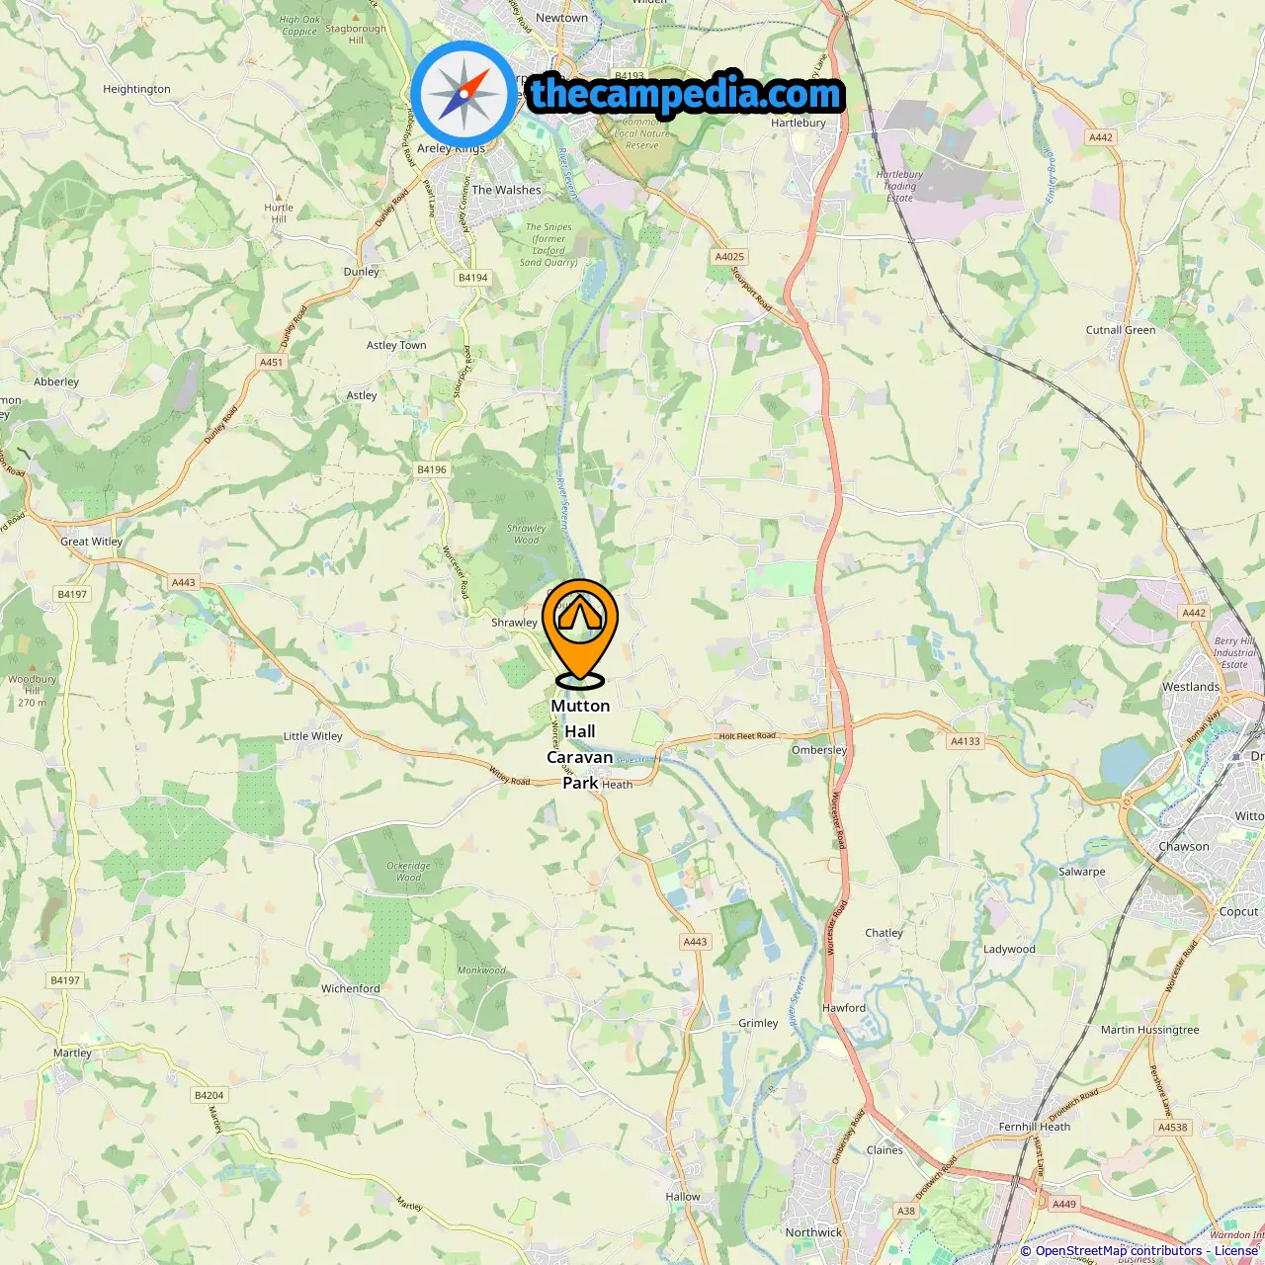Click the A4025 road shield
Image resolution: width=1265 pixels, height=1265 pixels.
[729, 257]
